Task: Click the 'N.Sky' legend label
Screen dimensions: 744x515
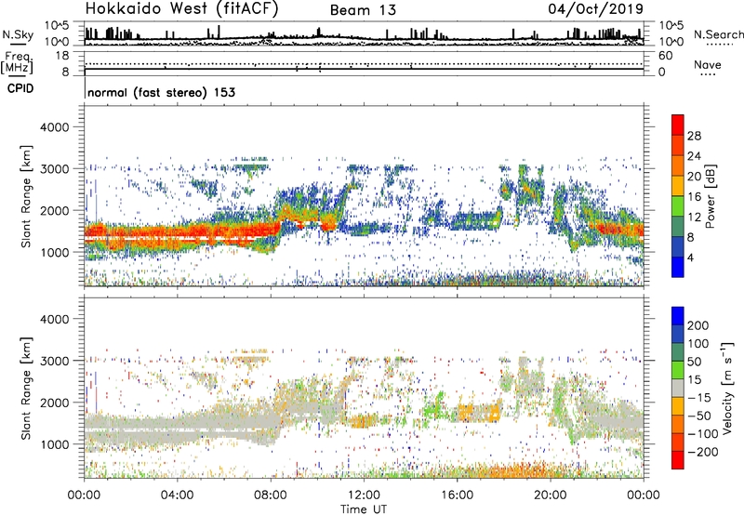Action: coord(18,34)
